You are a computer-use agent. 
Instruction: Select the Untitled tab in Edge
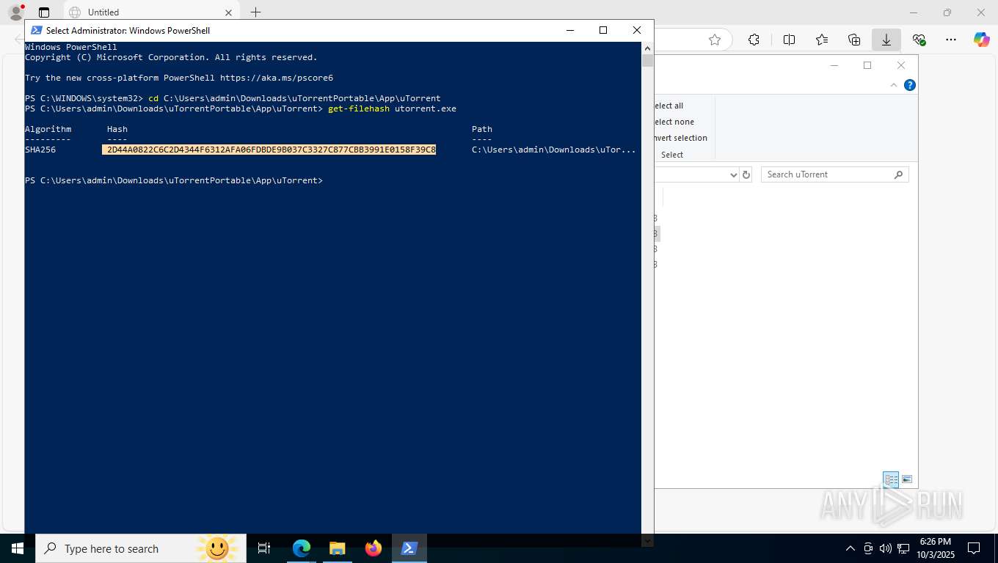click(150, 12)
